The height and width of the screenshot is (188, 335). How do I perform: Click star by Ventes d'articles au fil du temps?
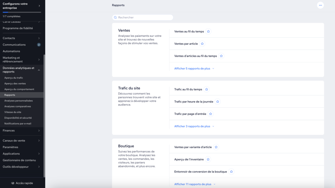pos(221,56)
